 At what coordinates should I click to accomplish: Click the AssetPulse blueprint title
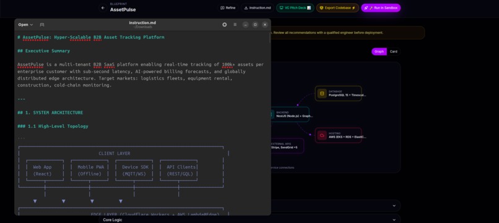click(x=123, y=9)
